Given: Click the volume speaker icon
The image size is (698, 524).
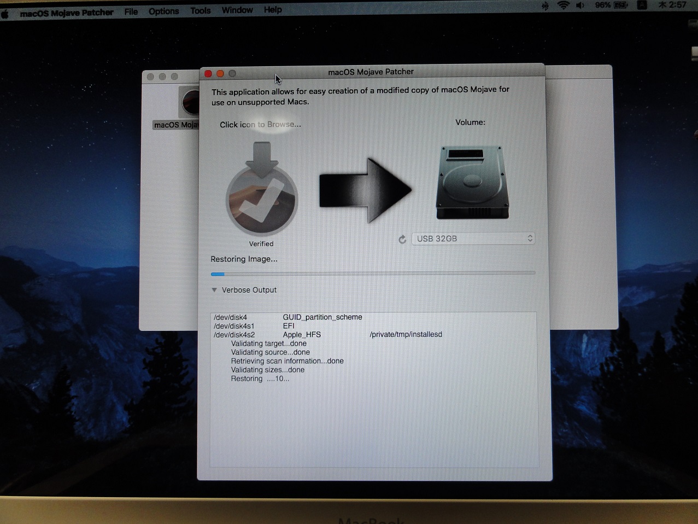Looking at the screenshot, I should [580, 5].
